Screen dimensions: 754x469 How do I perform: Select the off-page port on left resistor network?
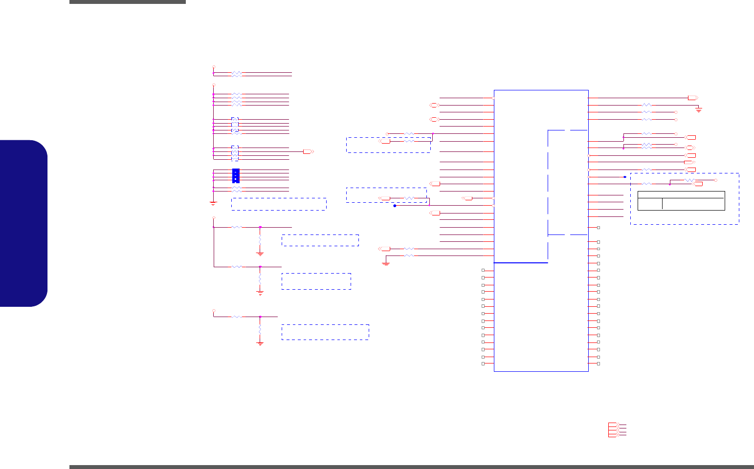point(309,152)
